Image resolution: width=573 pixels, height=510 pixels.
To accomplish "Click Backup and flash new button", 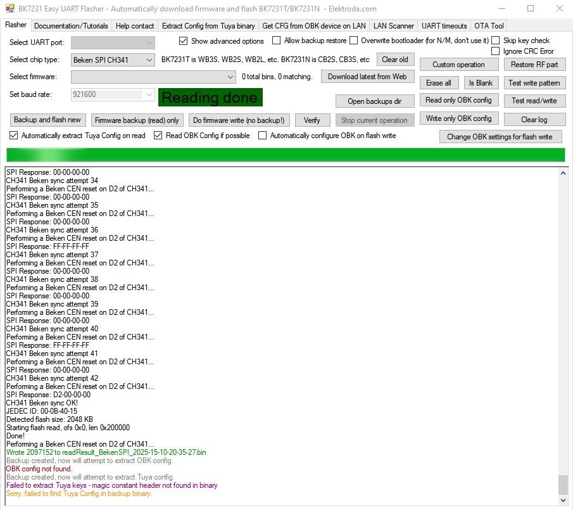I will (47, 120).
